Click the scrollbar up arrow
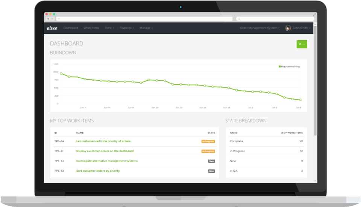The image size is (361, 207). point(315,24)
